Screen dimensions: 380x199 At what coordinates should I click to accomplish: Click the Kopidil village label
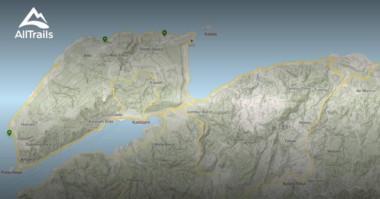point(156,82)
